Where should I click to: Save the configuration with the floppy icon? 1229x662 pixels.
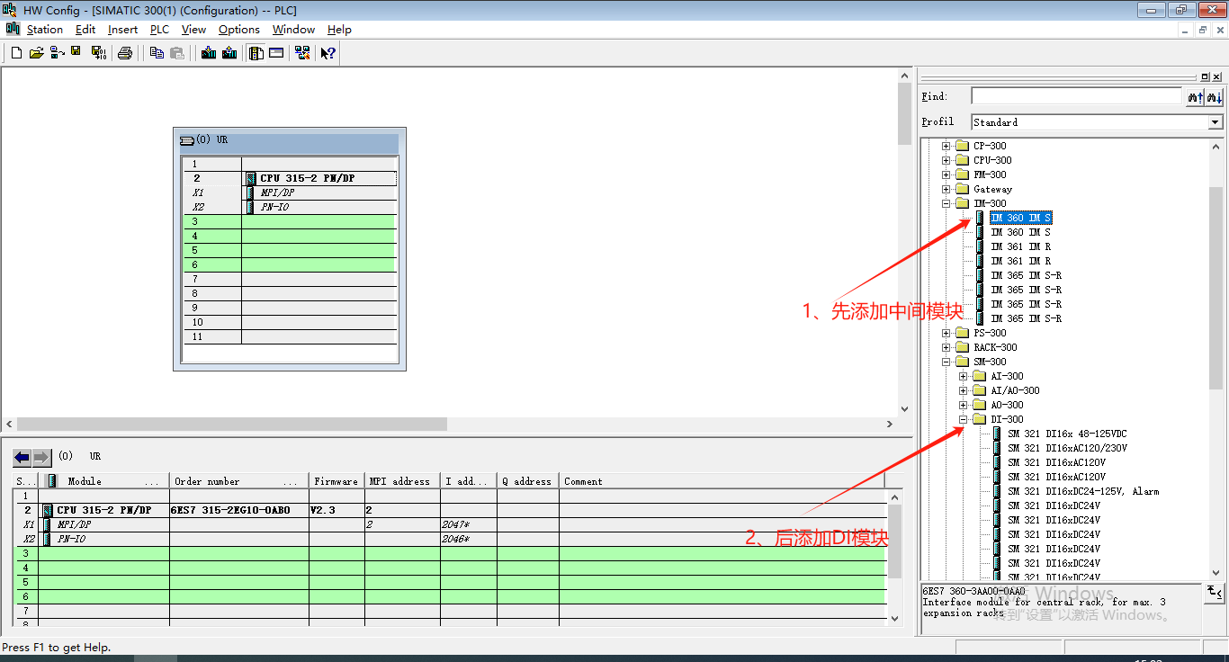[x=76, y=53]
